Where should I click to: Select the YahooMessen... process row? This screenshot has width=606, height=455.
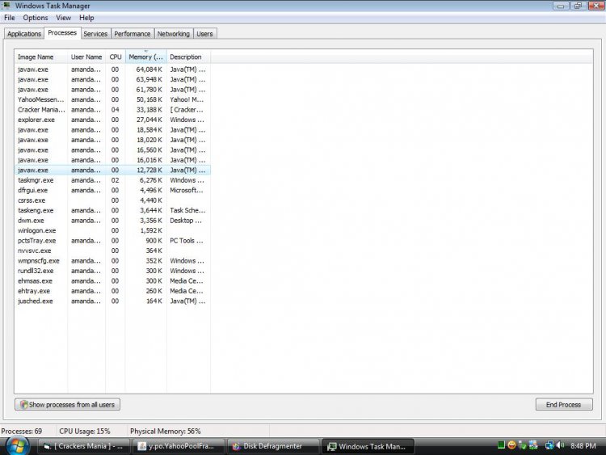pyautogui.click(x=112, y=99)
